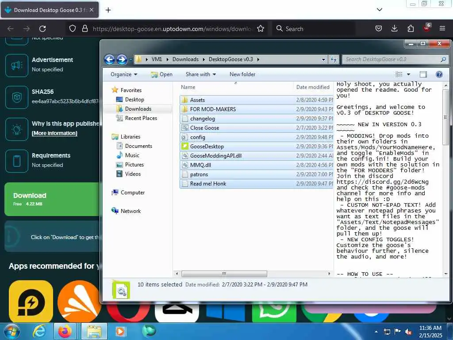Open Music library
The height and width of the screenshot is (340, 453).
click(132, 155)
